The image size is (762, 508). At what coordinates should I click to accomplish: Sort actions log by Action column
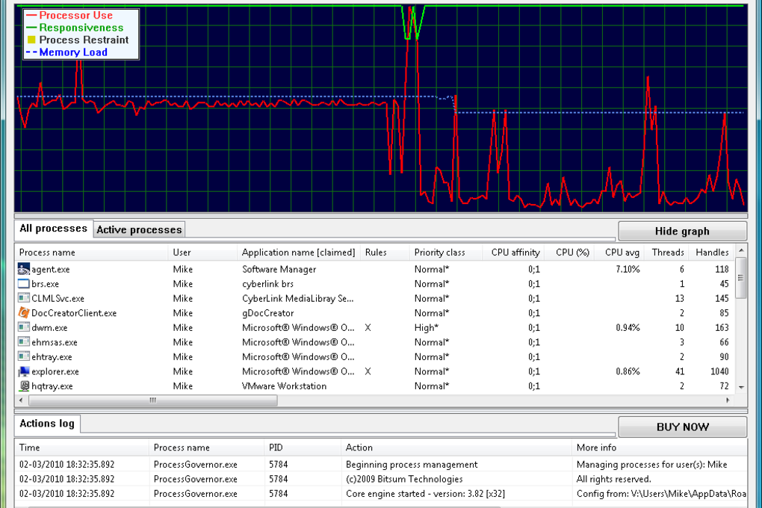456,447
